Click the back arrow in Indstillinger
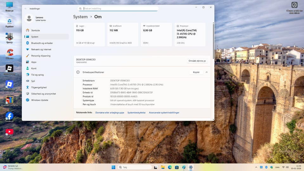The width and height of the screenshot is (304, 171). 26,9
